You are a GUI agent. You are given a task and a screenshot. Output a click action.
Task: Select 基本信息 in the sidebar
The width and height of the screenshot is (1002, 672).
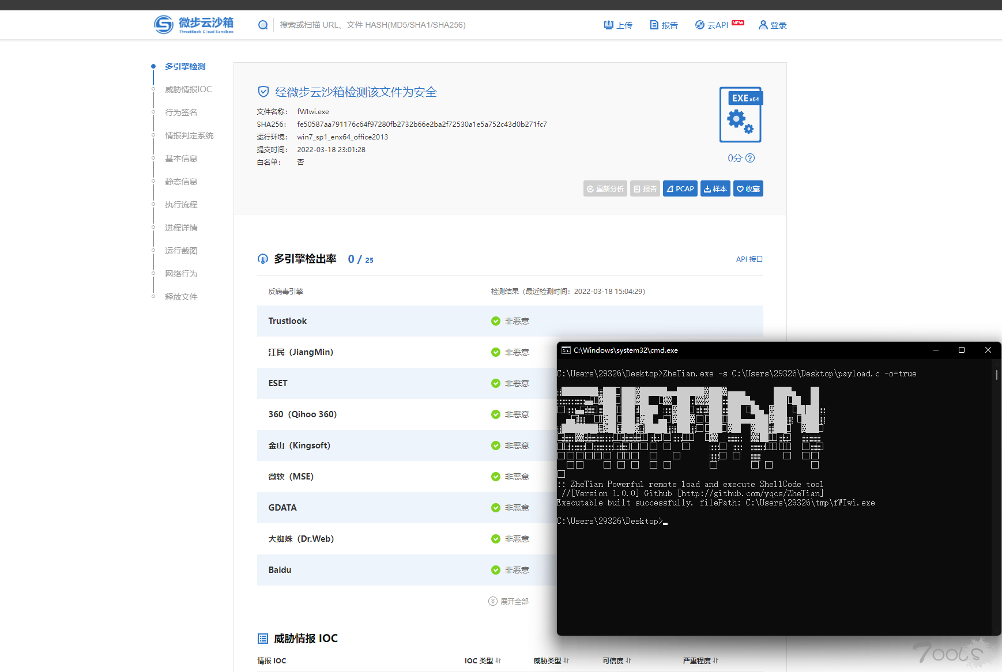(181, 158)
